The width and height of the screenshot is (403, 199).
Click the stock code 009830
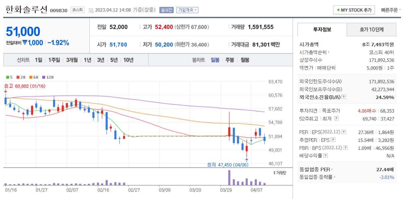click(x=59, y=11)
